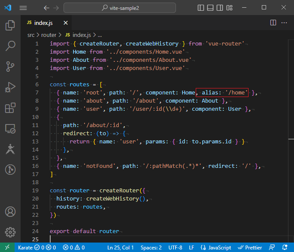294x252 pixels.
Task: Click createRouter call on line 19
Action: 119,191
